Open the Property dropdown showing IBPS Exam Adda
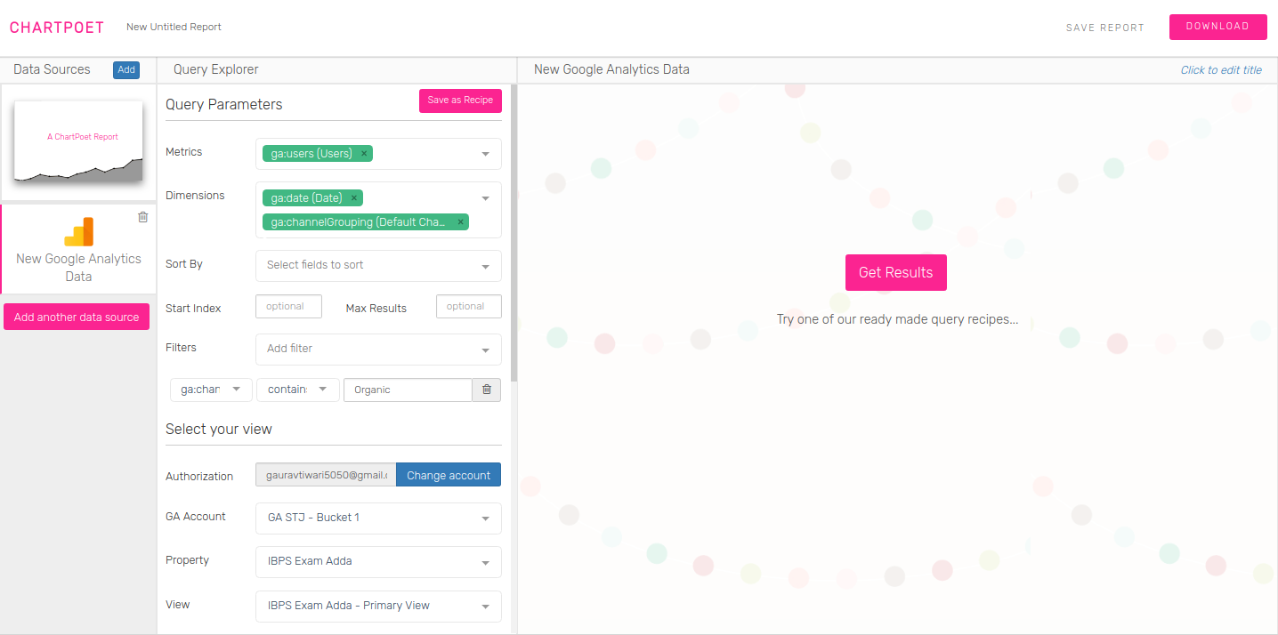Screen dimensions: 1278x635 (378, 561)
